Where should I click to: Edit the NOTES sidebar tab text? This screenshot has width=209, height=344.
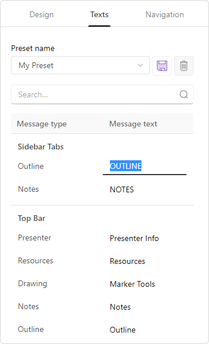pos(144,189)
